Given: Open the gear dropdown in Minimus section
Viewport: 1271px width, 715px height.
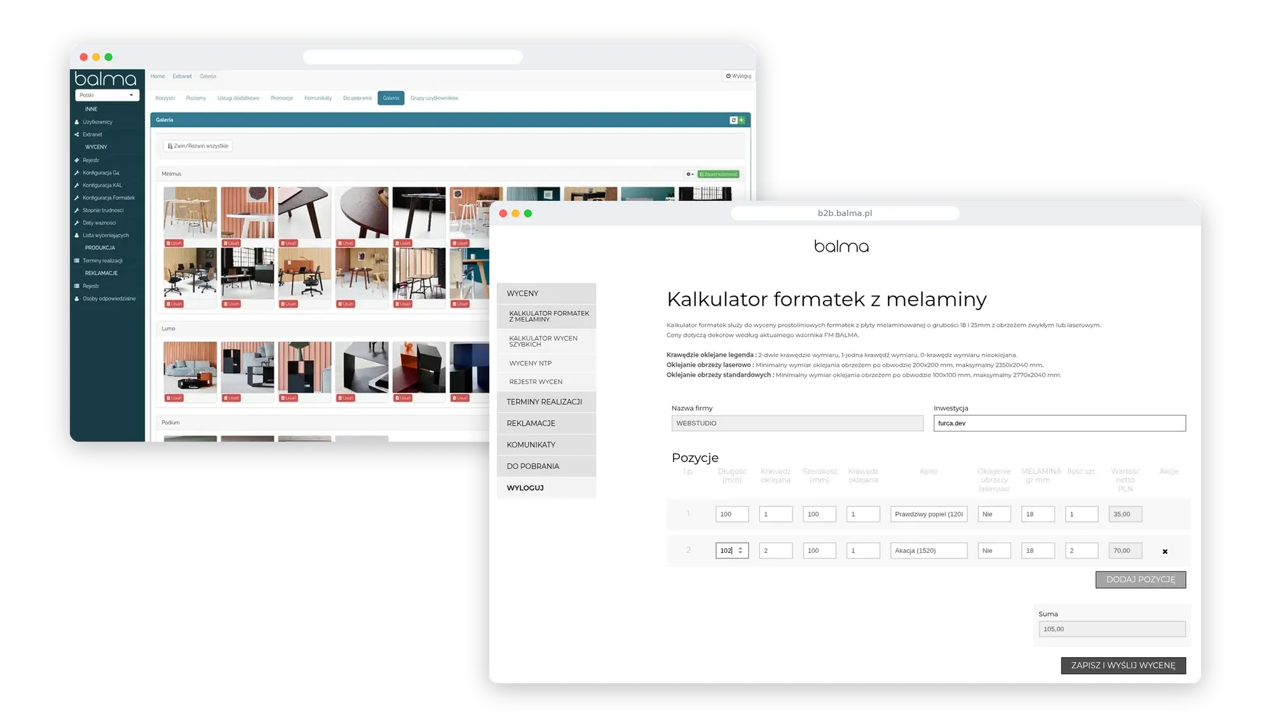Looking at the screenshot, I should point(690,174).
